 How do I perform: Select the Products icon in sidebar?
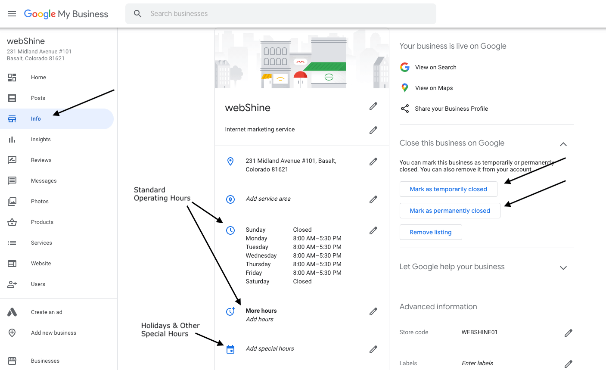click(x=12, y=222)
